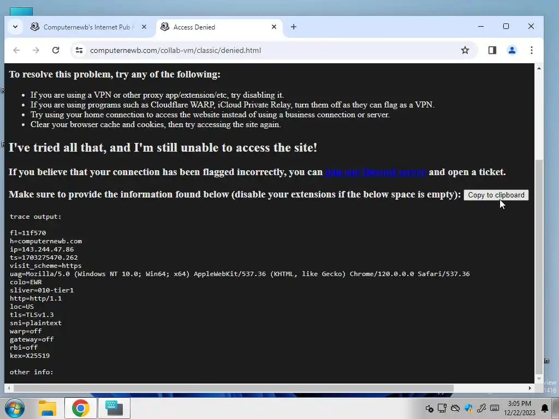Viewport: 559px width, 419px height.
Task: Click the network display tray icon
Action: (442, 408)
